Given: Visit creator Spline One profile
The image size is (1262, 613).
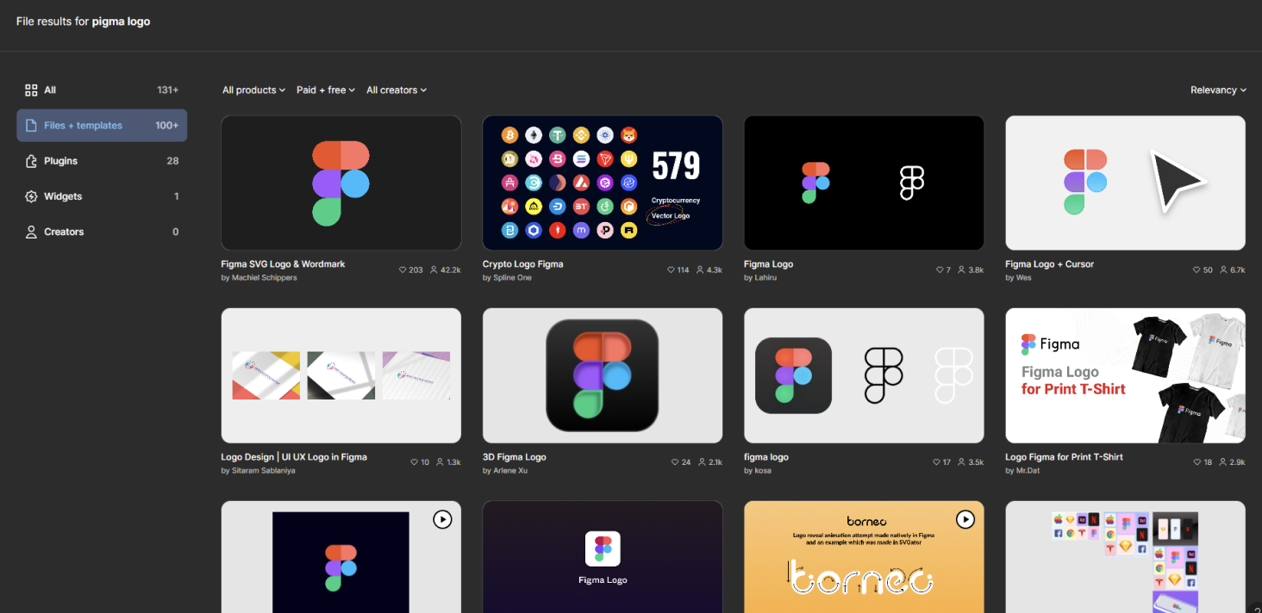Looking at the screenshot, I should tap(512, 278).
